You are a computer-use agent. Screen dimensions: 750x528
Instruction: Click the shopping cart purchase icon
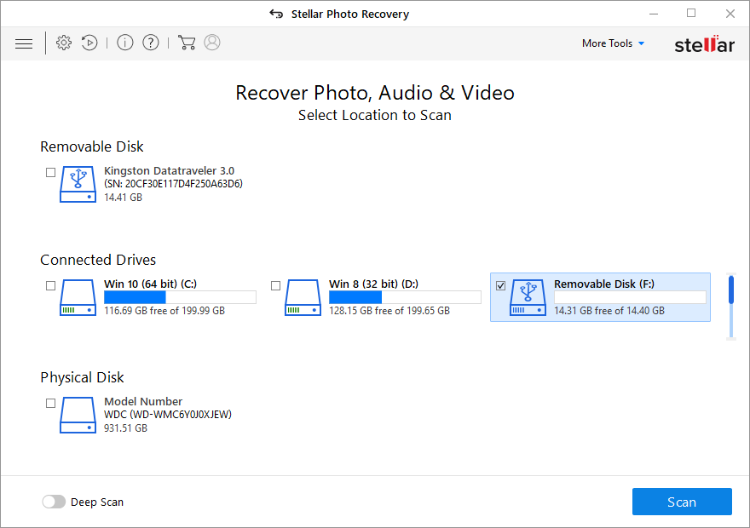[x=187, y=43]
